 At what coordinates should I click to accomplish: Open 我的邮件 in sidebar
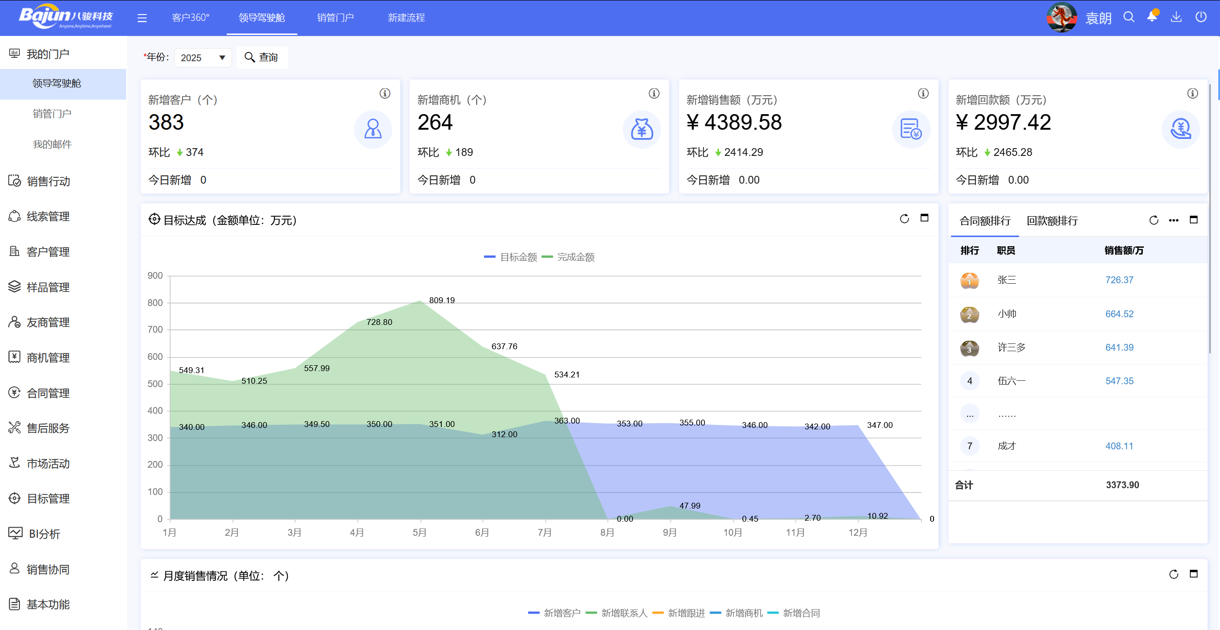pyautogui.click(x=52, y=144)
